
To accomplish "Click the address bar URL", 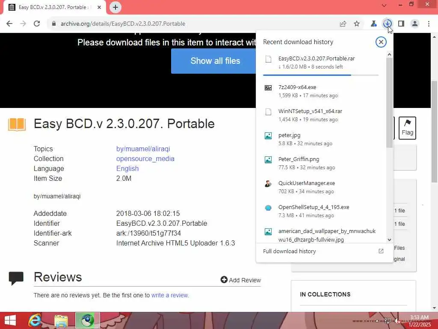I will [123, 24].
